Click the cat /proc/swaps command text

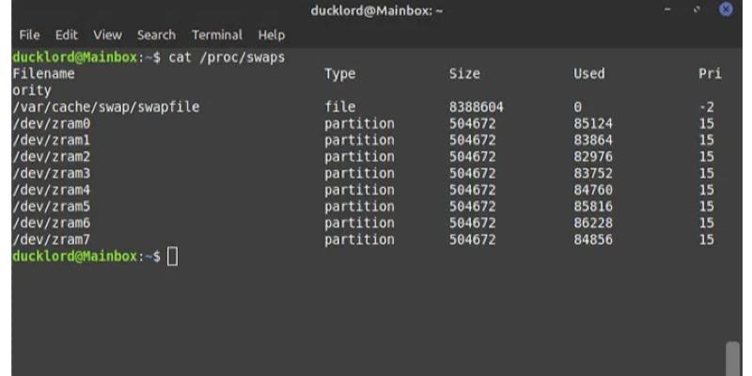pyautogui.click(x=227, y=57)
